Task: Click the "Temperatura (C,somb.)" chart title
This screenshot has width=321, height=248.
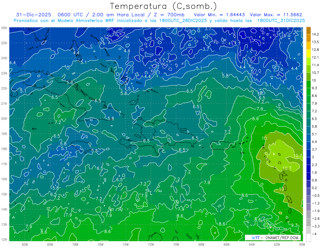Action: [x=163, y=6]
